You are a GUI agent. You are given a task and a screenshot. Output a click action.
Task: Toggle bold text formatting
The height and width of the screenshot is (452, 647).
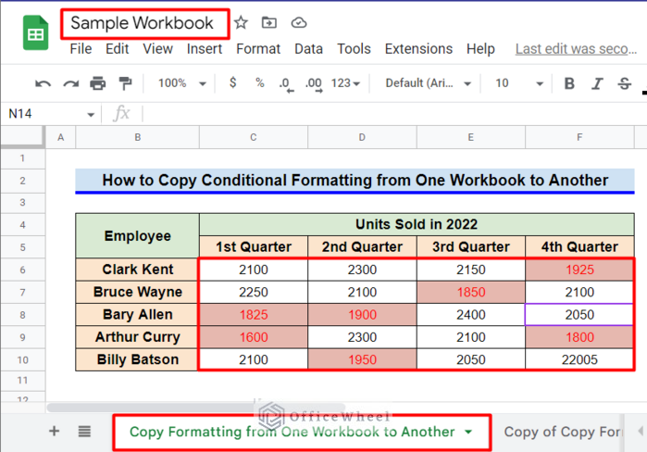[x=569, y=83]
